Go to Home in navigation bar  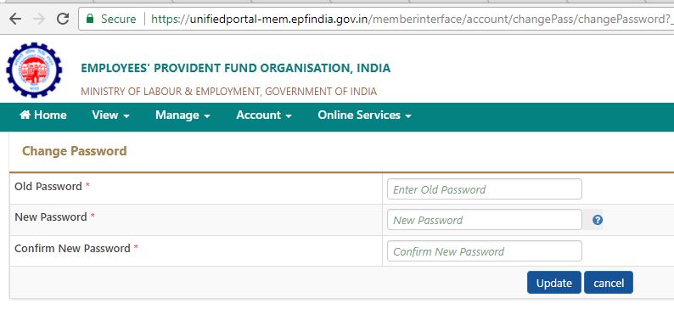pos(43,115)
